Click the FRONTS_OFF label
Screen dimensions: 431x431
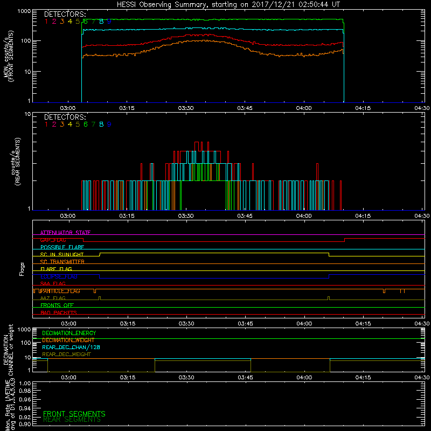[x=57, y=305]
